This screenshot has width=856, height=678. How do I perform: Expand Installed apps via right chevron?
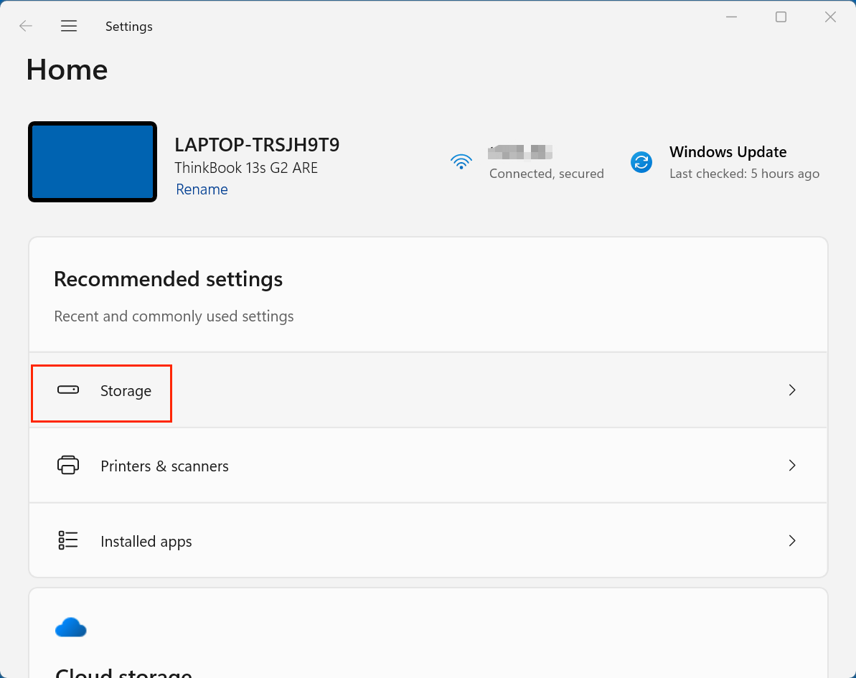pos(792,541)
